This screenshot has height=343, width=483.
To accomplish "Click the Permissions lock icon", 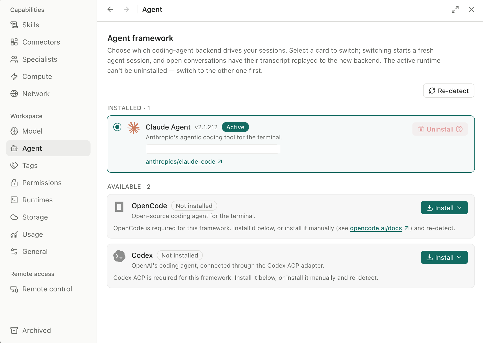I will click(14, 183).
